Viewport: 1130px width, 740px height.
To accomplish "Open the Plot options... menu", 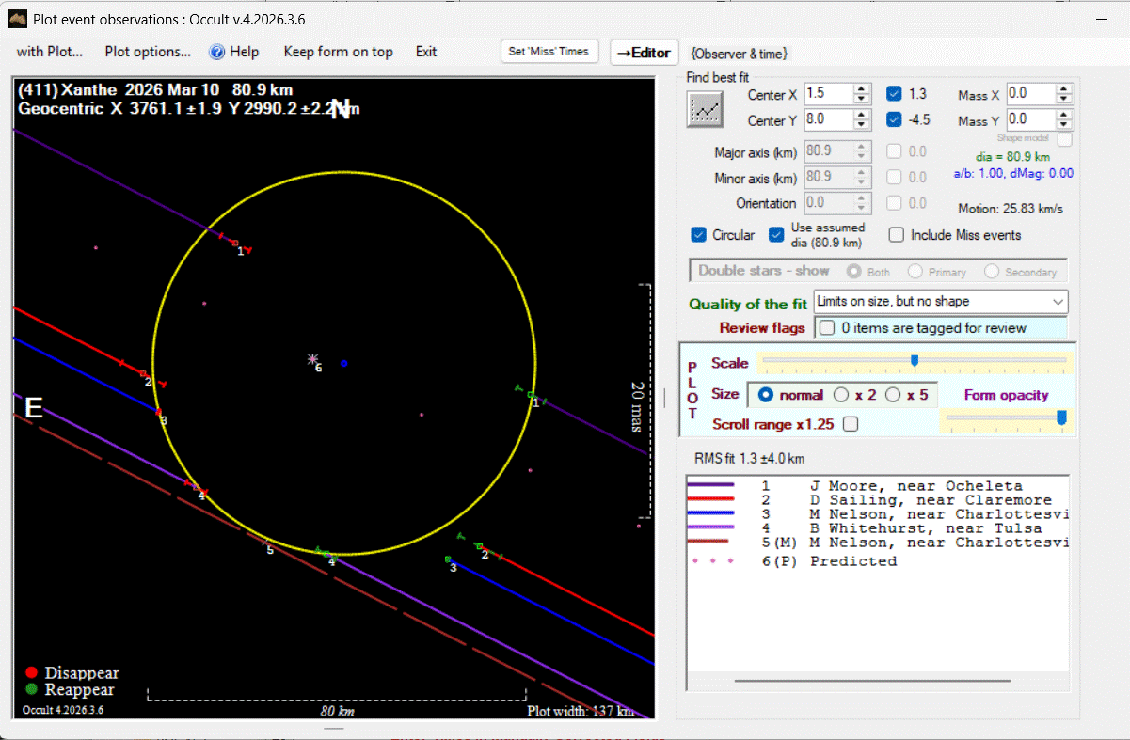I will point(148,52).
